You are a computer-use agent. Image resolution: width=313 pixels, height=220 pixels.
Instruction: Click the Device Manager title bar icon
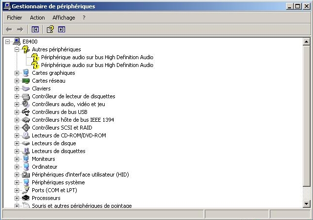pyautogui.click(x=7, y=6)
